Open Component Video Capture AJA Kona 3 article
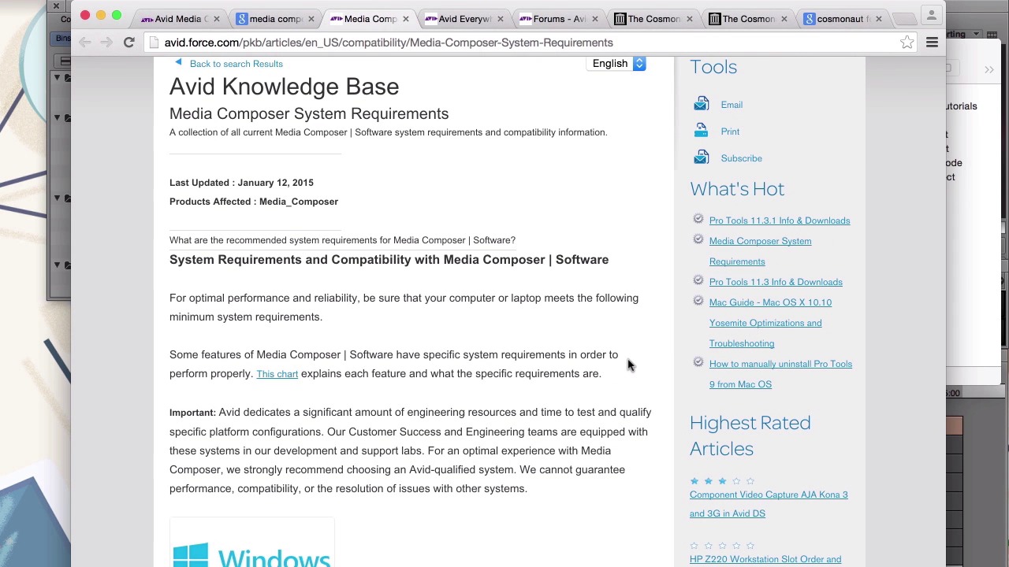 click(x=769, y=504)
